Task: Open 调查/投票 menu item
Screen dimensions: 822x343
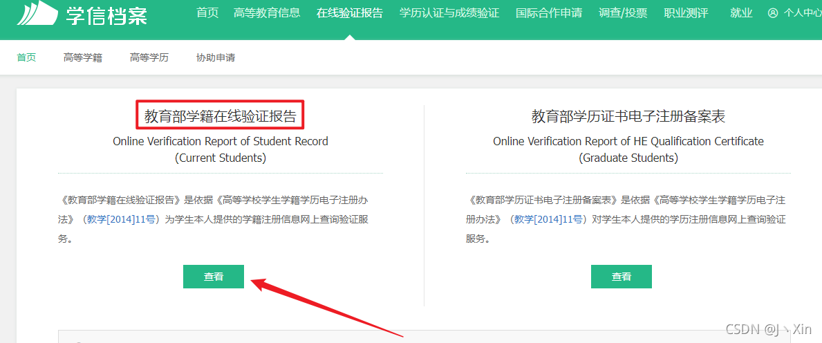Action: (623, 13)
